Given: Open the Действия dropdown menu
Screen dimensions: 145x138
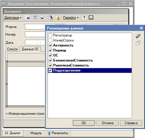Looking at the screenshot, I should (13, 18).
